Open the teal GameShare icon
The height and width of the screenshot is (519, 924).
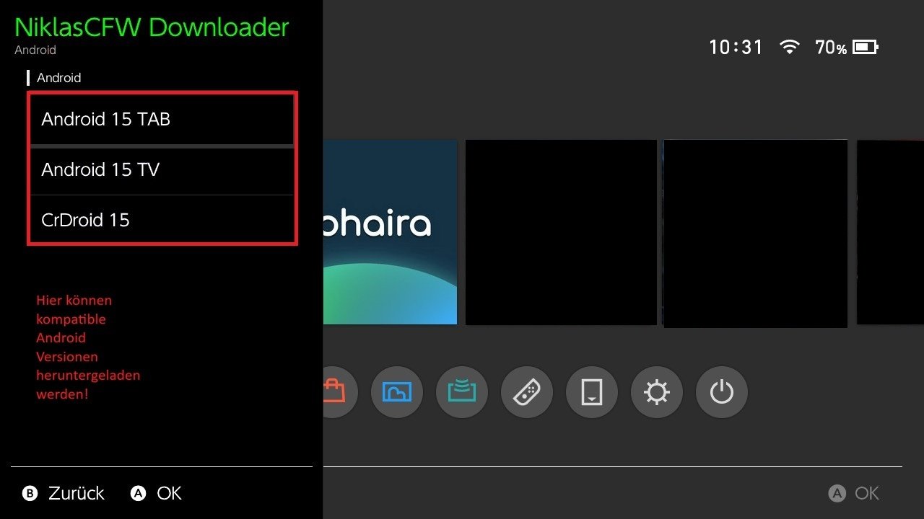(462, 392)
